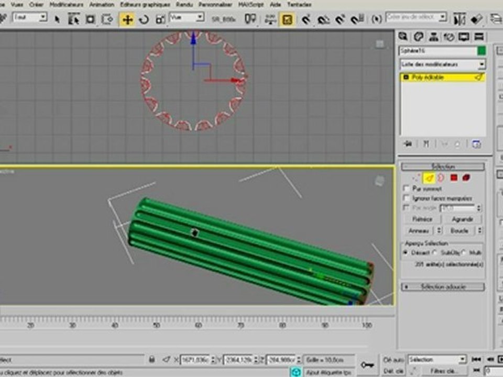
Task: Open the Vue reference coordinate dropdown
Action: (x=187, y=17)
